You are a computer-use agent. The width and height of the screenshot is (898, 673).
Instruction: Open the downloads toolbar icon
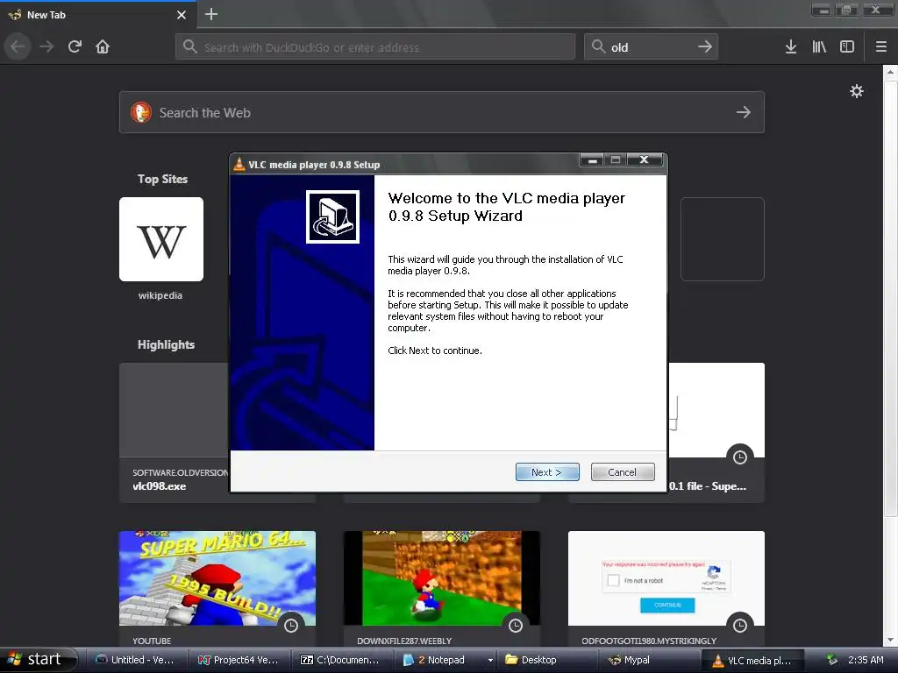point(790,46)
